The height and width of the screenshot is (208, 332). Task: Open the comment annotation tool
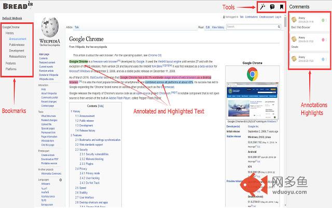[x=272, y=7]
